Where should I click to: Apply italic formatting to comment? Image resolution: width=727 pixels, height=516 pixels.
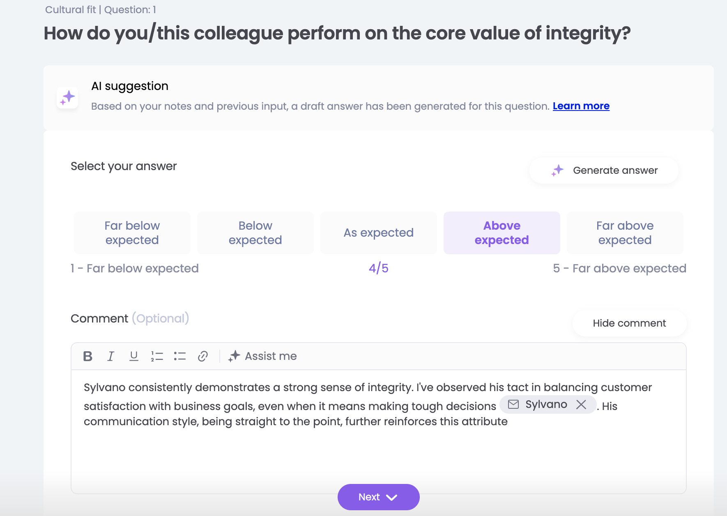click(x=110, y=356)
